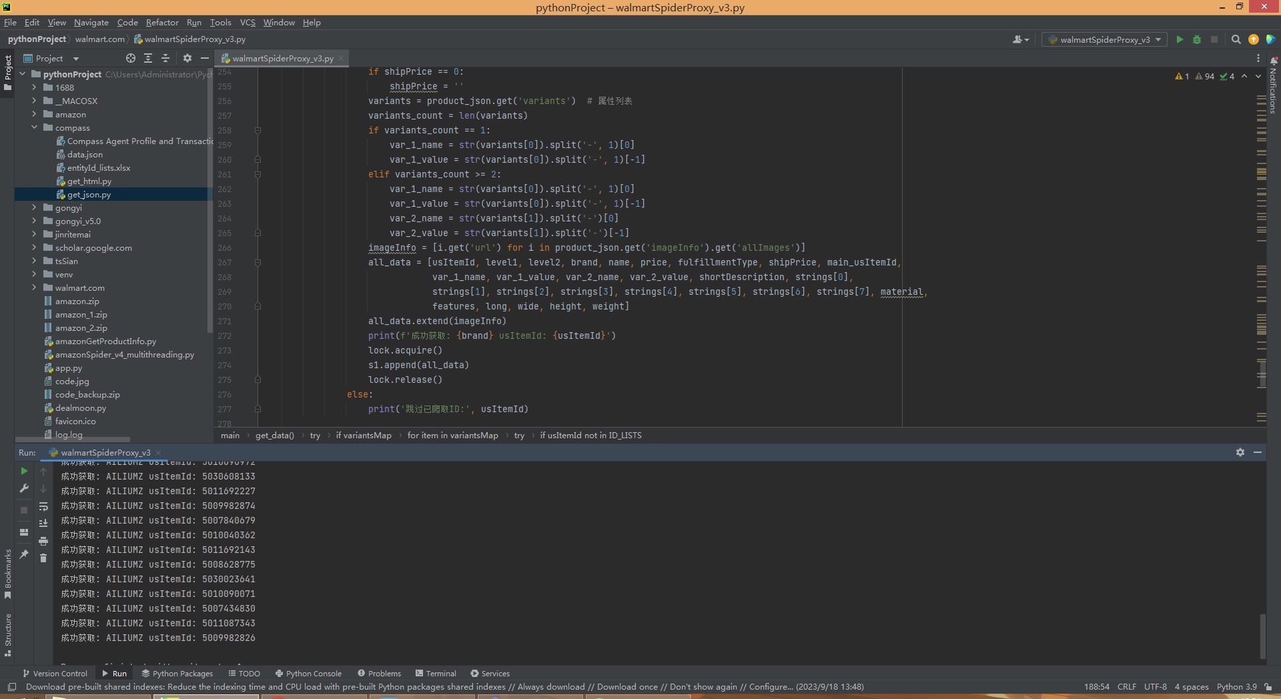
Task: Toggle the read-only lock icon in the status bar
Action: 1268,687
